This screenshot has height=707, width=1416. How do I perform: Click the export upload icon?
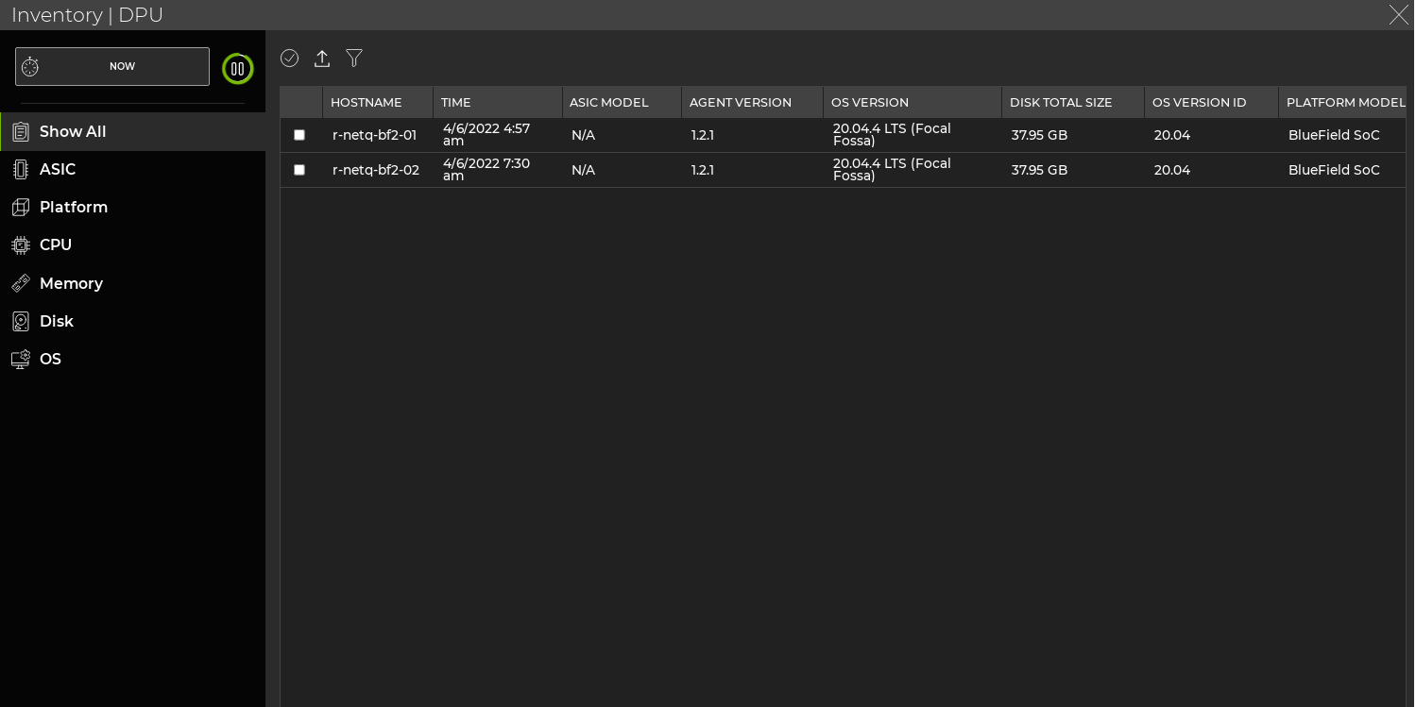[322, 59]
